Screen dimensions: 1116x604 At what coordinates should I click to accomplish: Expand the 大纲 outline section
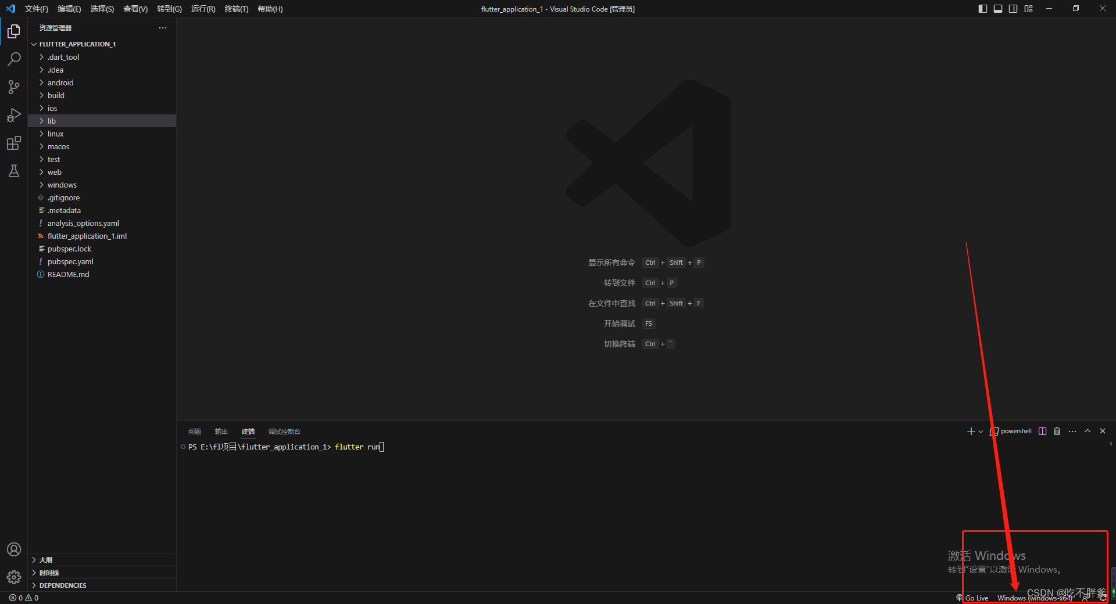coord(102,560)
